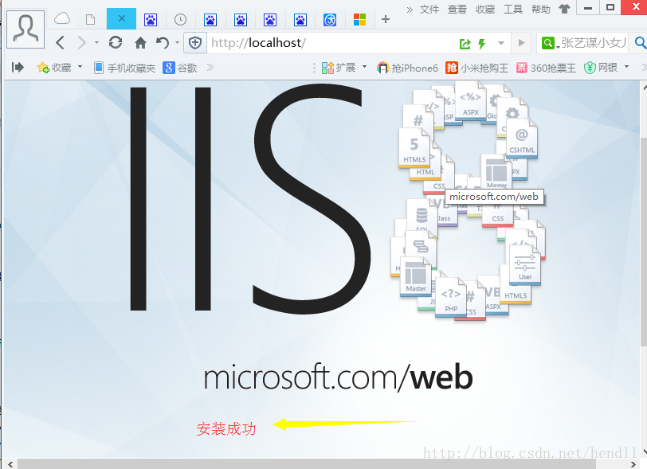Open the 网银 online banking extension
647x469 pixels.
coord(600,67)
